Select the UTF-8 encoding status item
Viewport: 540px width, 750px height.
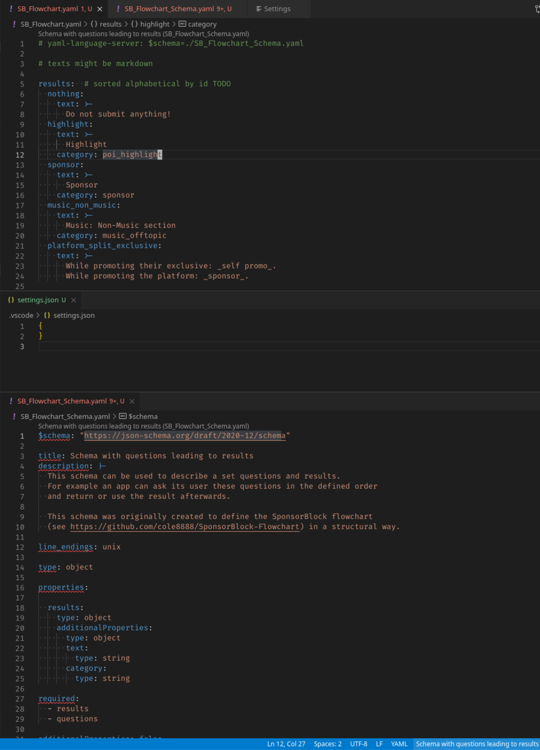click(359, 744)
